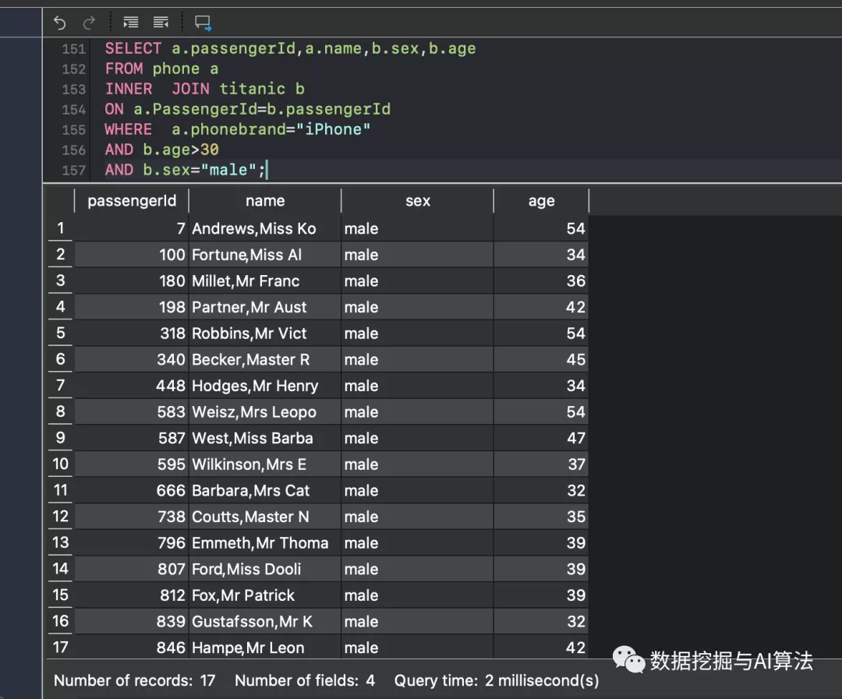
Task: Click line number 157 in gutter
Action: (x=73, y=170)
